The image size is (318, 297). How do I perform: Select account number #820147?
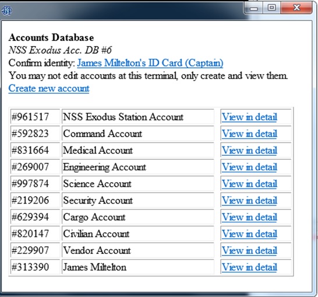coord(35,233)
